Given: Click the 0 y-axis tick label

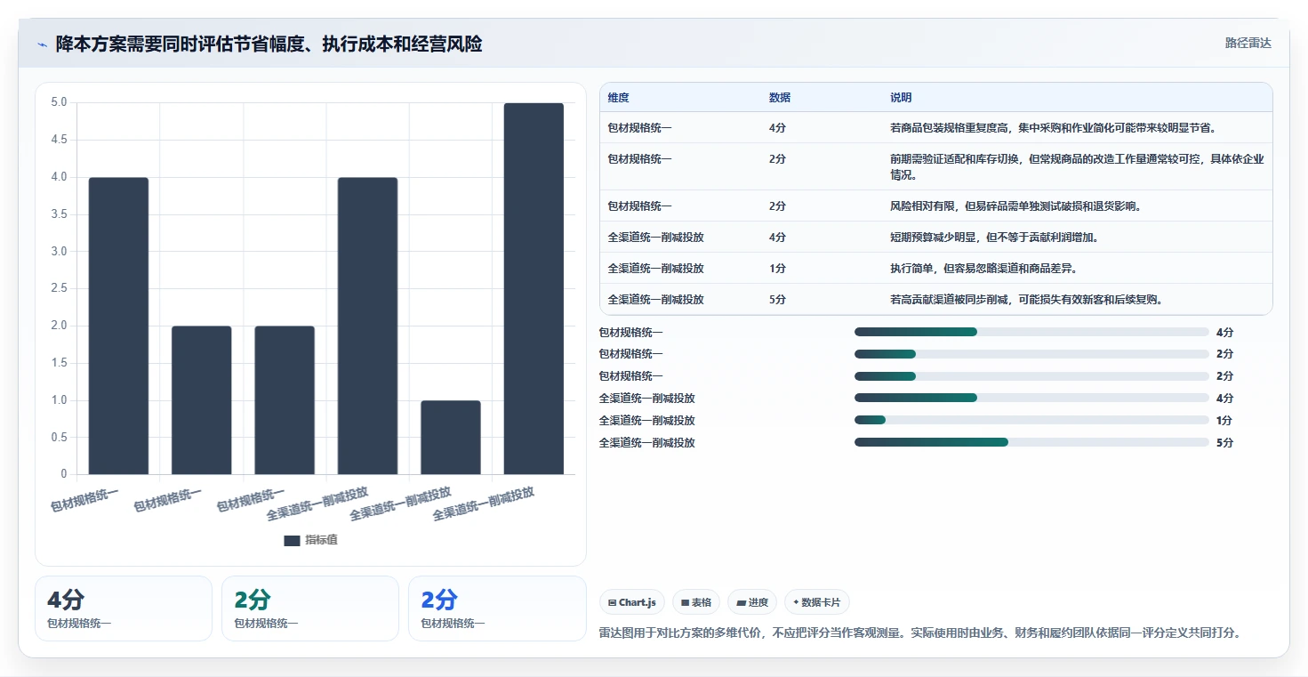Looking at the screenshot, I should click(x=64, y=474).
